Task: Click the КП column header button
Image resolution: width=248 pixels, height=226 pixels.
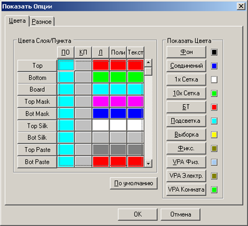Action: (83, 53)
